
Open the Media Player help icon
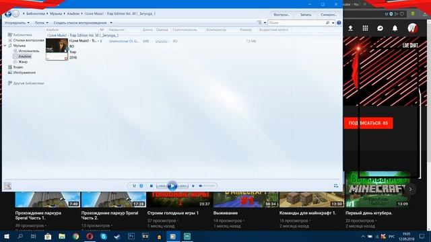(x=339, y=23)
